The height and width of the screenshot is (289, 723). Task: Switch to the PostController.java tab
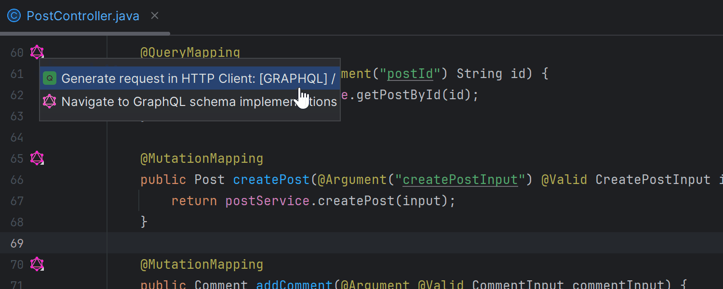point(83,15)
